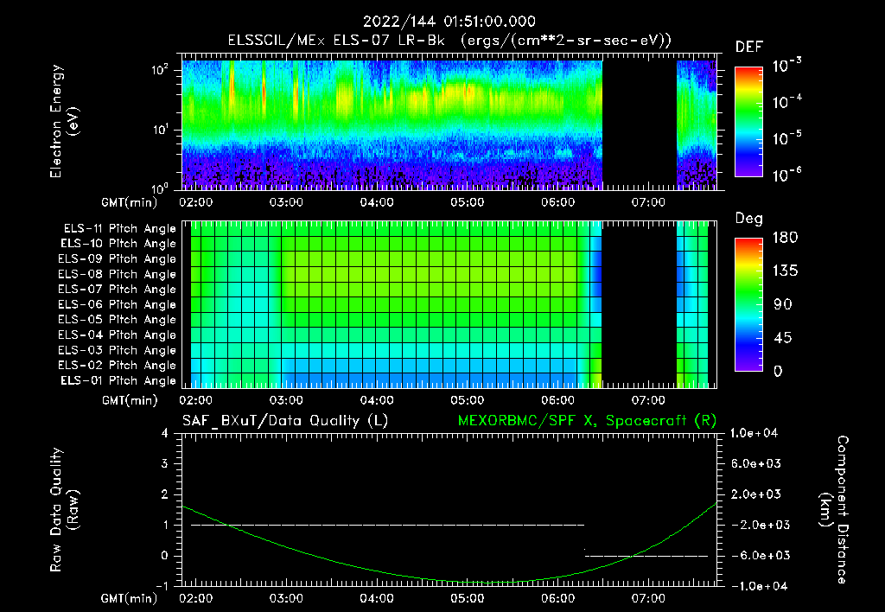This screenshot has height=612, width=885.
Task: Click the ELS-11 Pitch Angle row label
Action: pyautogui.click(x=119, y=229)
